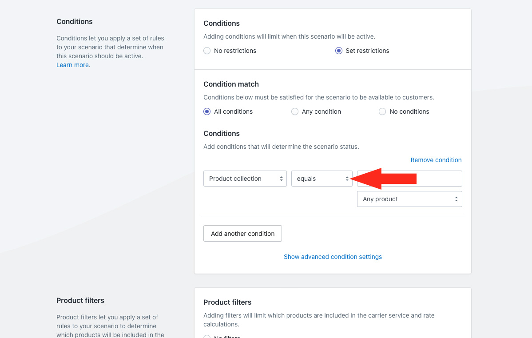Click the Conditions sidebar heading
The height and width of the screenshot is (338, 532).
(x=75, y=21)
